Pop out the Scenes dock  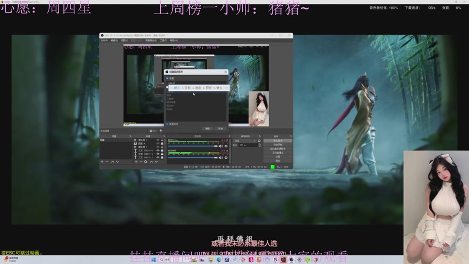tap(130, 136)
